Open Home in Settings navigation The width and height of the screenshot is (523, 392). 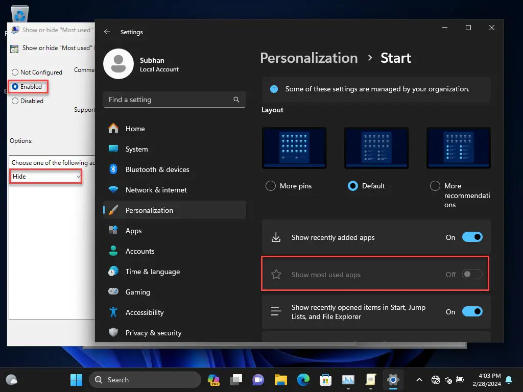[175, 129]
